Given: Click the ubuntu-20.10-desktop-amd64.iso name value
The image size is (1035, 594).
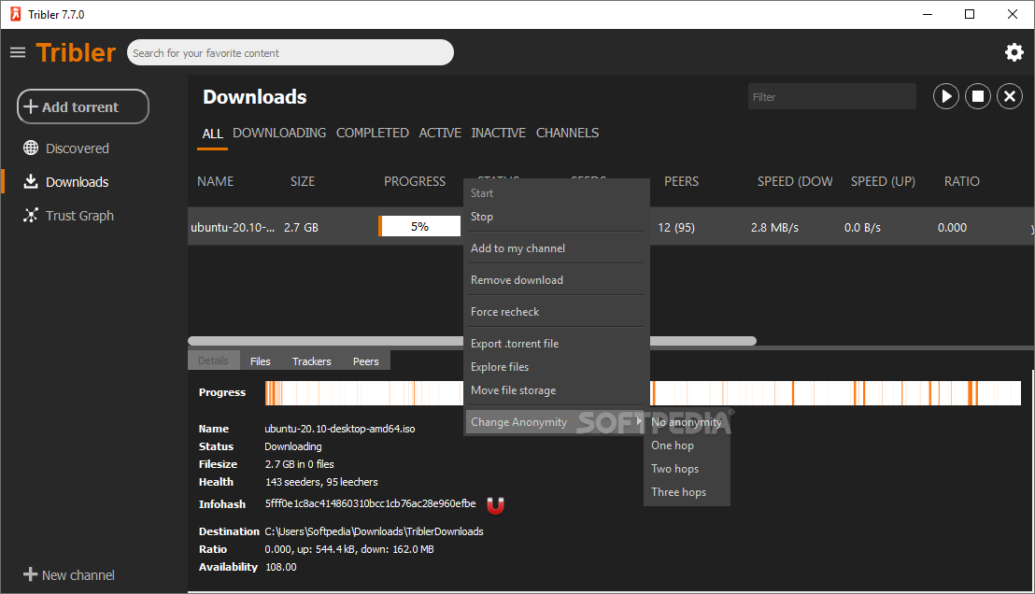Looking at the screenshot, I should (340, 429).
